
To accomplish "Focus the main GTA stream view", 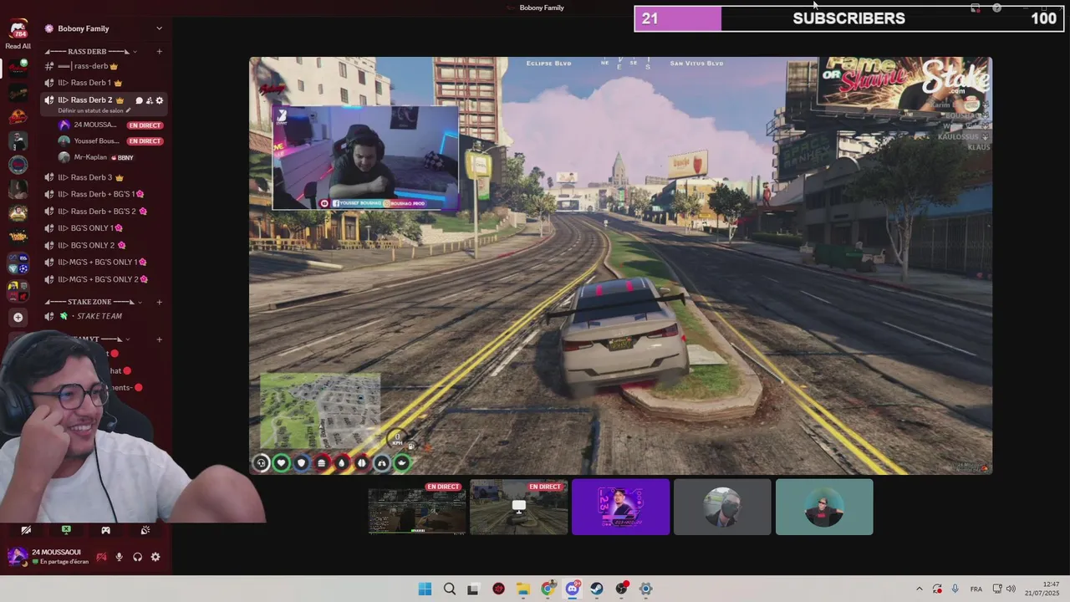I will (x=620, y=266).
